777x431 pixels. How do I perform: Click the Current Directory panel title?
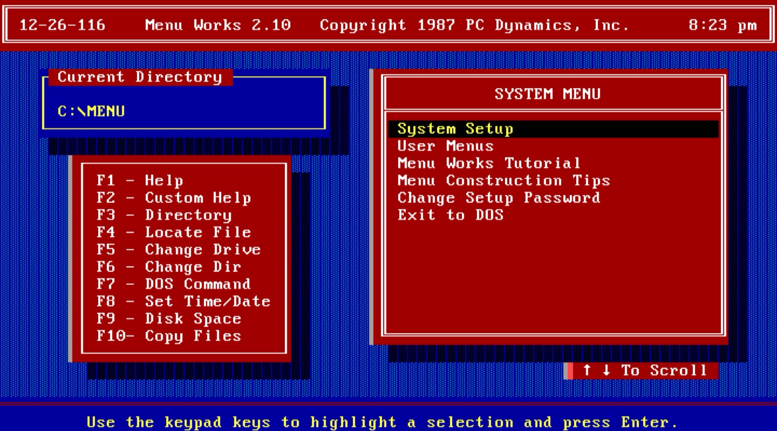[140, 77]
